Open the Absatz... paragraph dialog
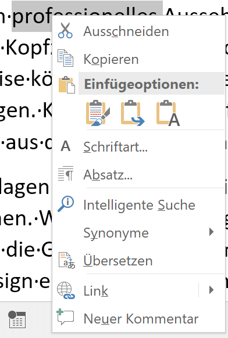The width and height of the screenshot is (228, 338). point(138,174)
